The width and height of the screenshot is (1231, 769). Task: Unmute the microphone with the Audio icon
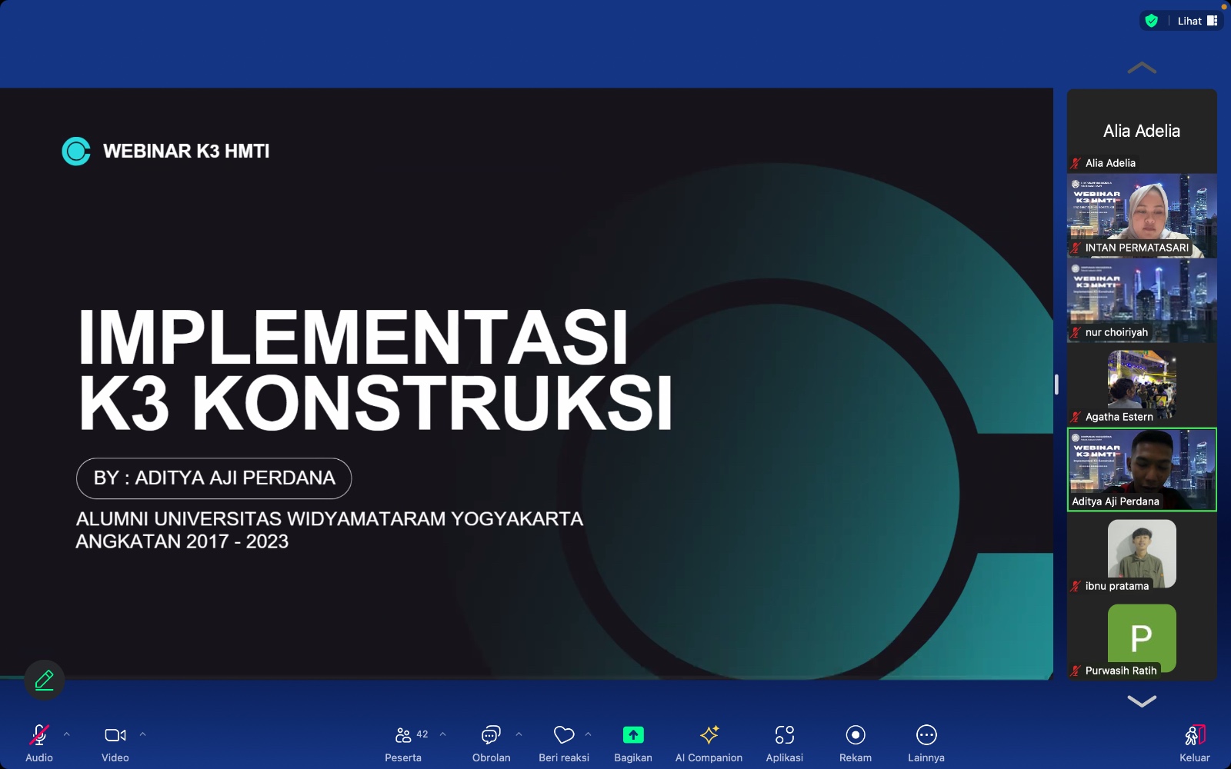click(x=39, y=735)
